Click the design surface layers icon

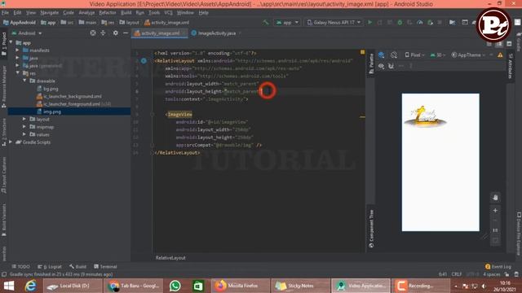pyautogui.click(x=382, y=55)
